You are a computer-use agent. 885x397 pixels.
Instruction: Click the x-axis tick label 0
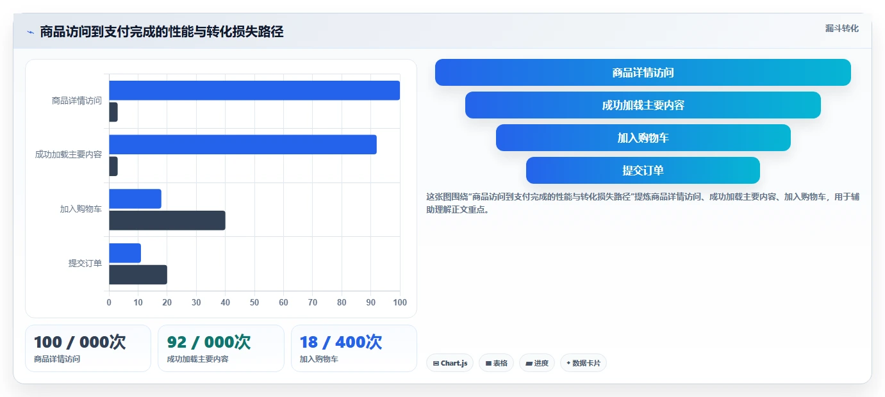(109, 302)
